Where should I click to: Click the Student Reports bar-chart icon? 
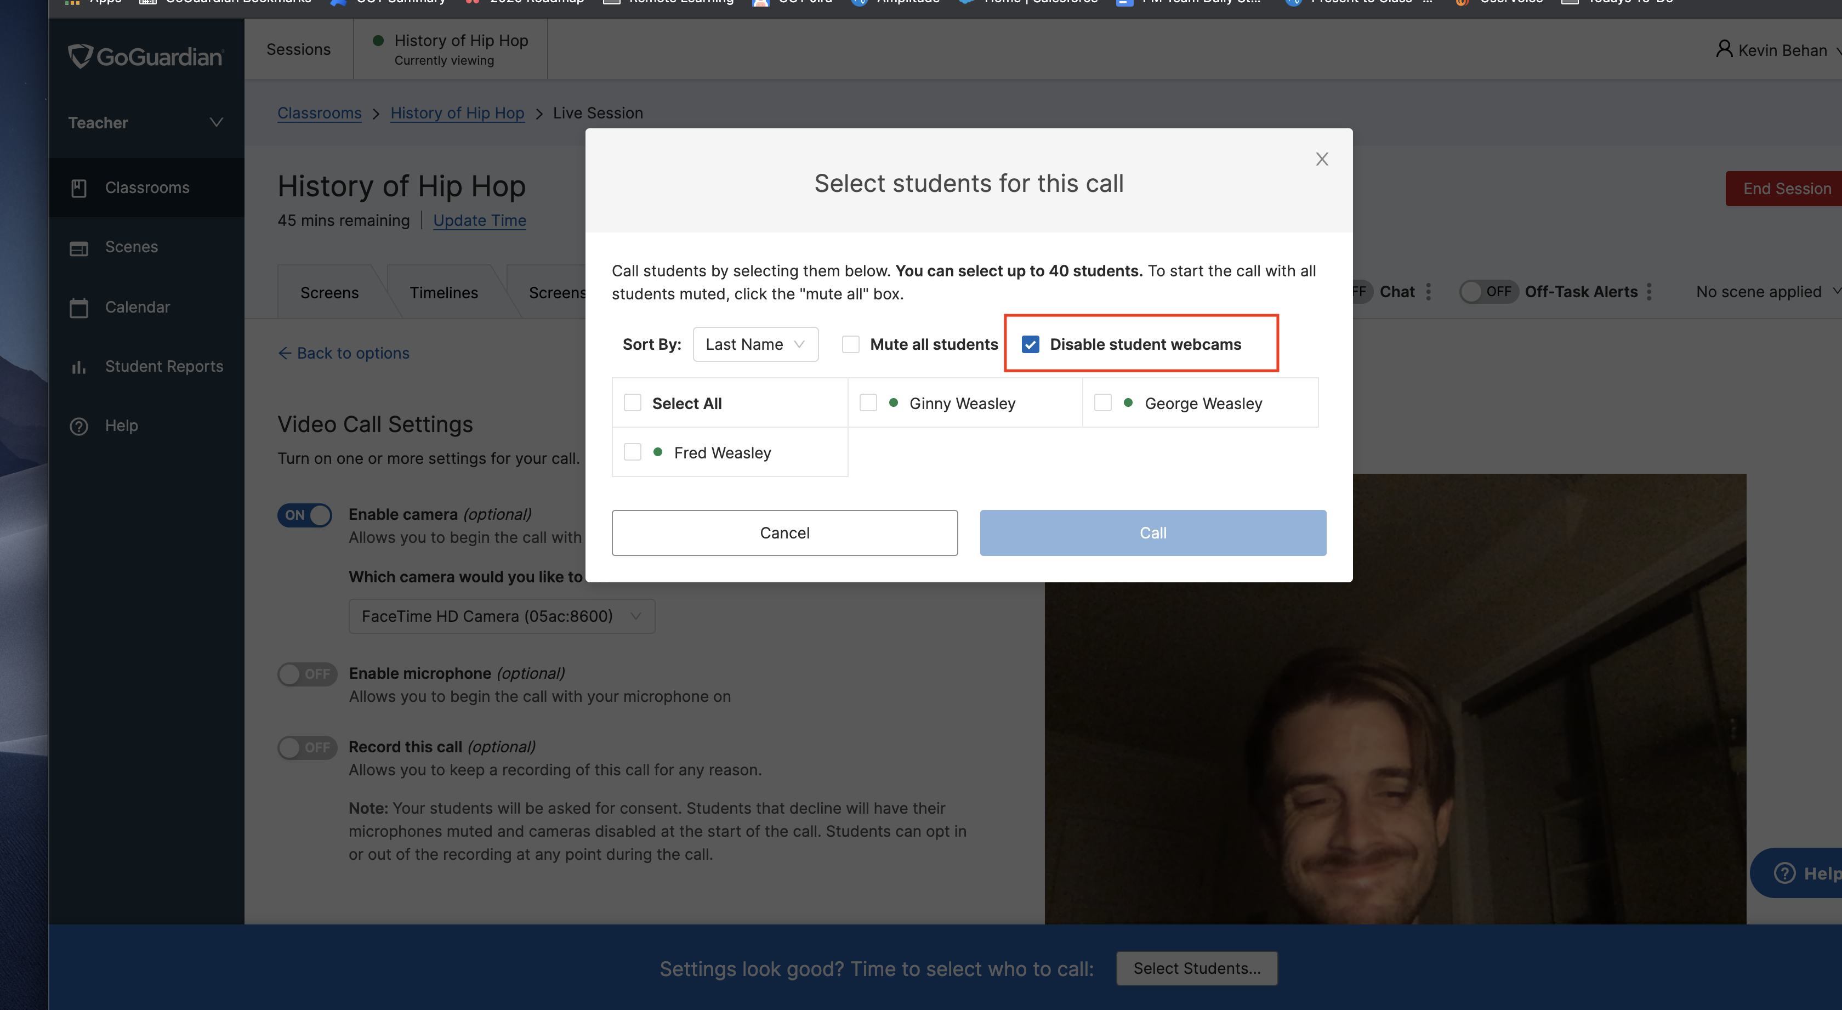coord(78,367)
